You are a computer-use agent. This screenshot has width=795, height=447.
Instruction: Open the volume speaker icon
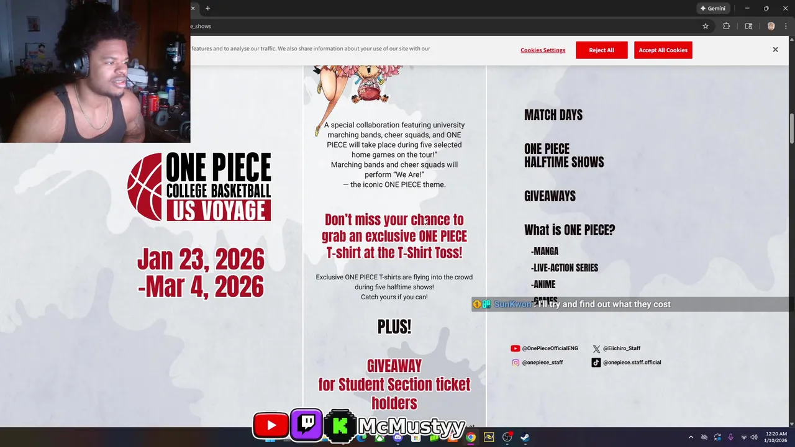coord(754,437)
